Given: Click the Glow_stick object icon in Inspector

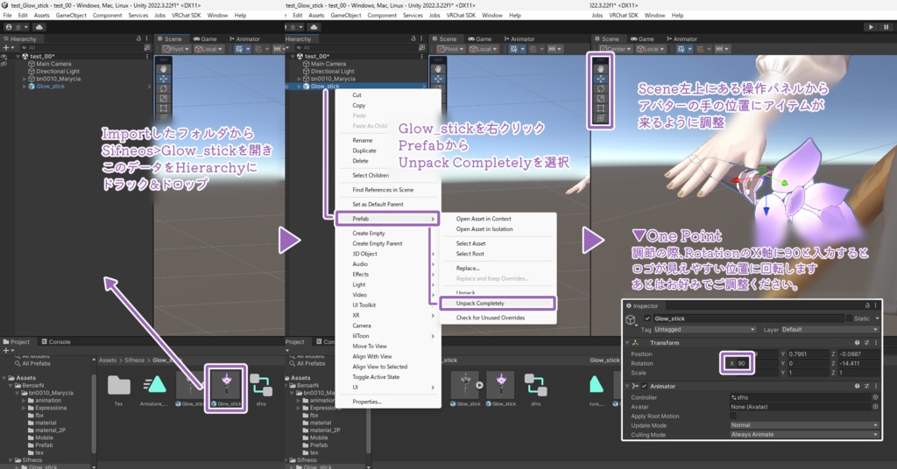Looking at the screenshot, I should 631,320.
